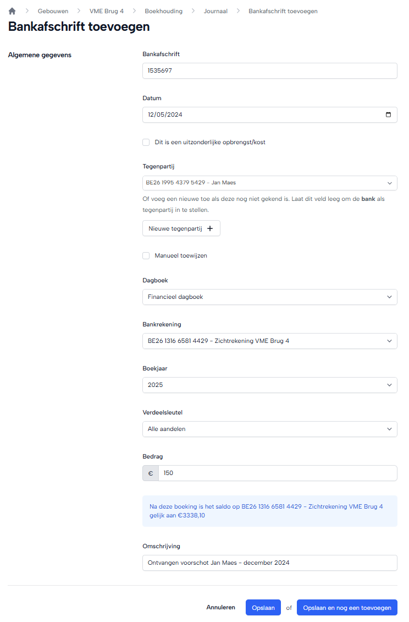Enable the 'Manueel toewijzen' checkbox
Image resolution: width=409 pixels, height=622 pixels.
coord(146,256)
